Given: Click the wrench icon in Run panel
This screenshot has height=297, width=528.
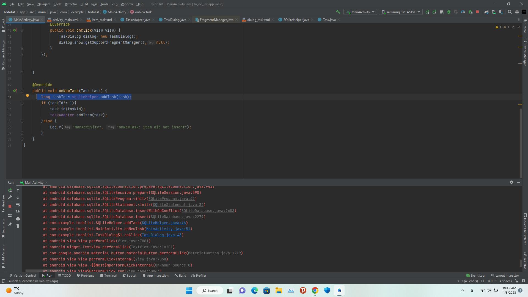Looking at the screenshot, I should pos(10,197).
